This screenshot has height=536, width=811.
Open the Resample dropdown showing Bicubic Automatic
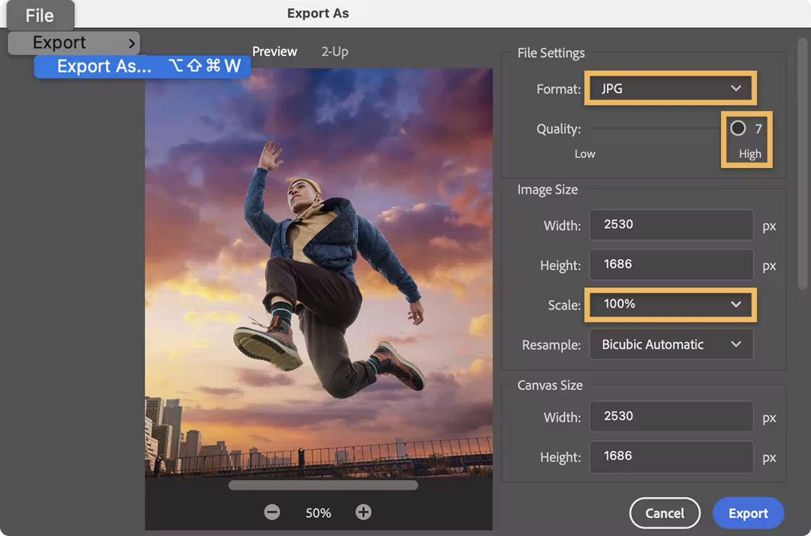coord(671,344)
